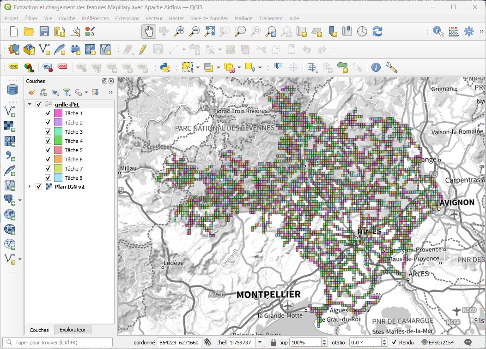Image resolution: width=486 pixels, height=349 pixels.
Task: Open the map scale dropdown
Action: [260, 342]
